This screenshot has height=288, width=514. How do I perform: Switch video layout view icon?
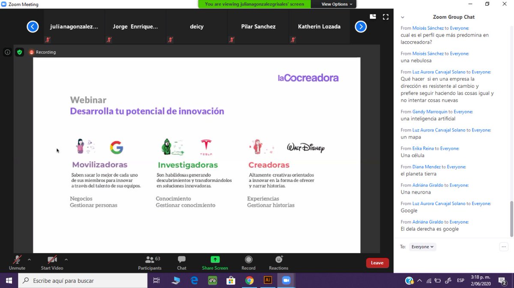373,17
